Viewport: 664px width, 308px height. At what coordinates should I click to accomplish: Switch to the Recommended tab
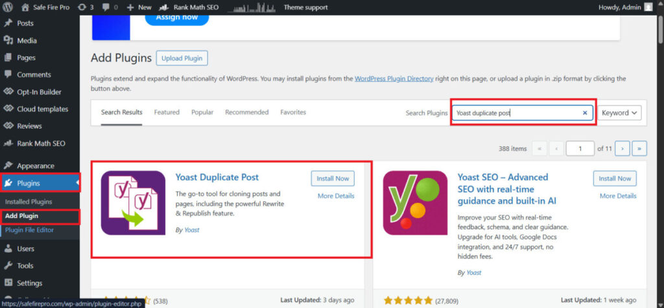click(247, 113)
